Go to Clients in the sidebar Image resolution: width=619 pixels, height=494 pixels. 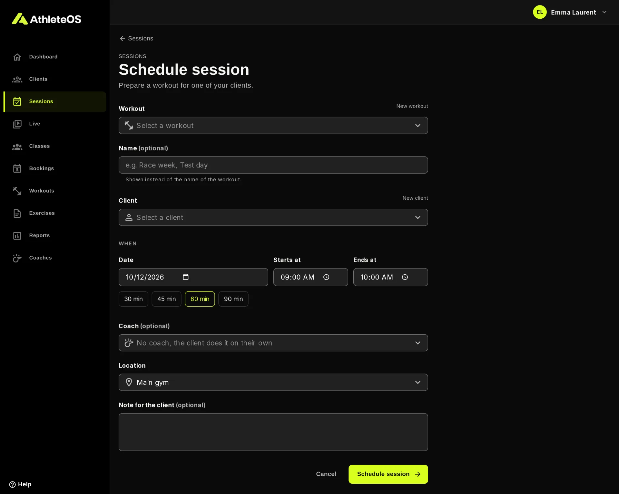point(55,79)
